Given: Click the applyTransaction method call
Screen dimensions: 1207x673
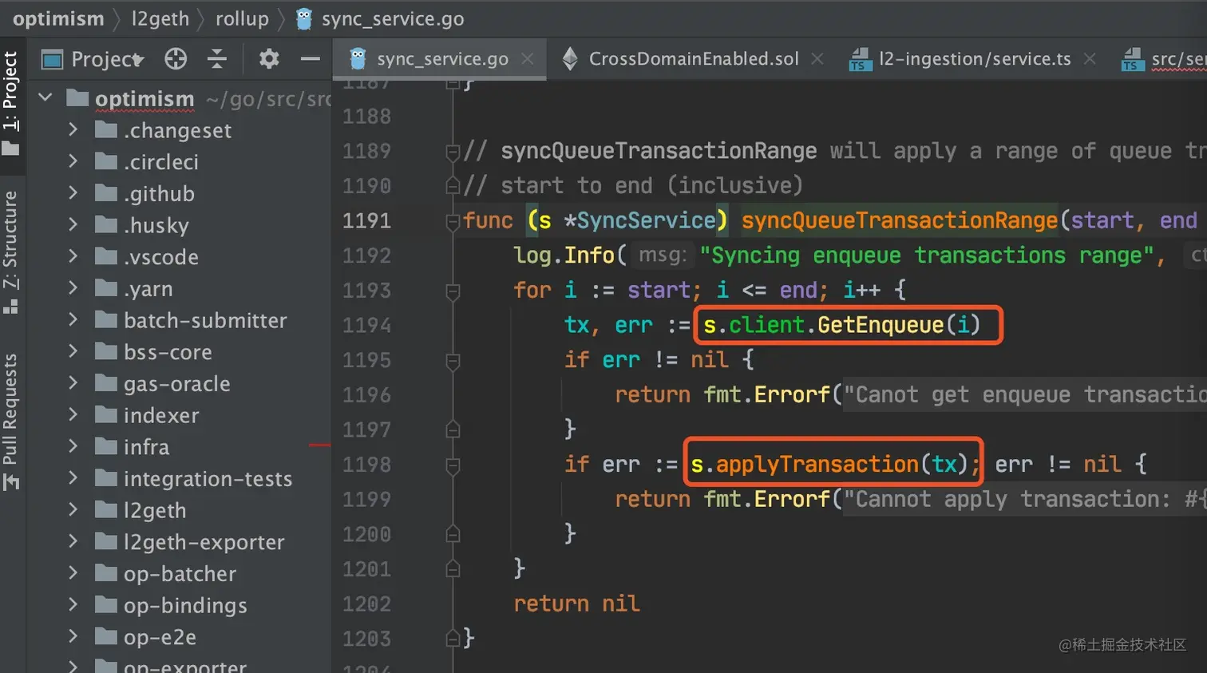Looking at the screenshot, I should (x=817, y=464).
